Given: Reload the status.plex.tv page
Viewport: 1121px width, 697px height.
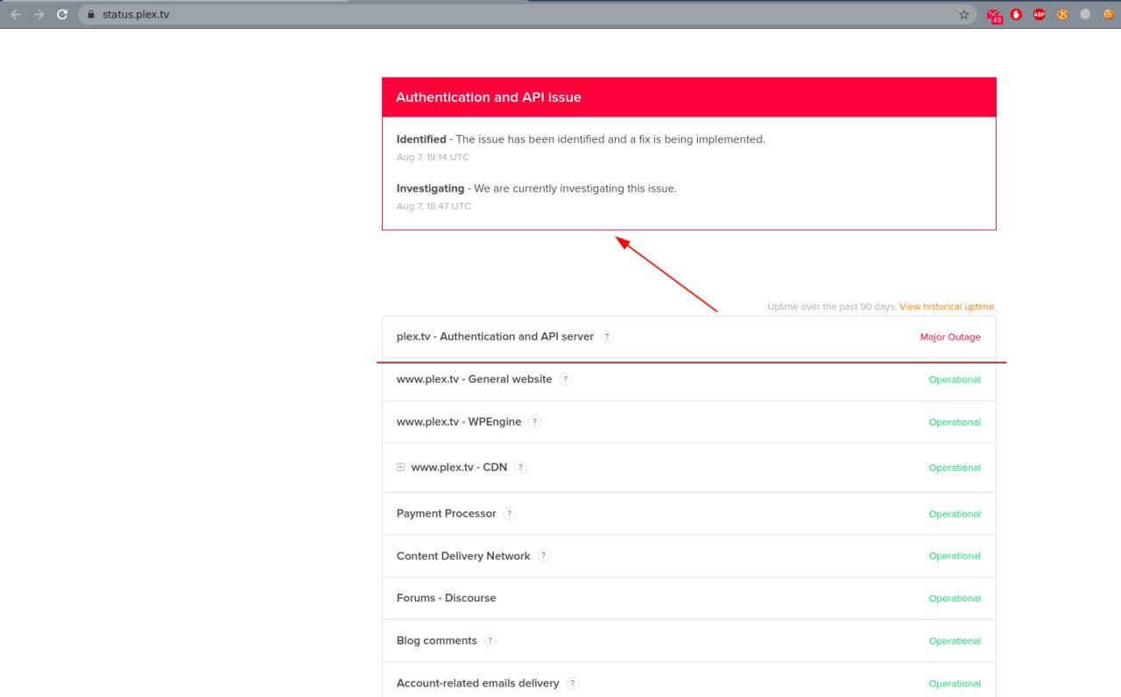Looking at the screenshot, I should [x=62, y=14].
